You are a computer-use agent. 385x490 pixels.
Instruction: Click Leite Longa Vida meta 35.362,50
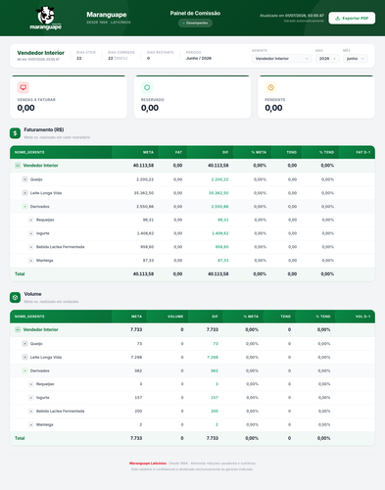pos(144,193)
